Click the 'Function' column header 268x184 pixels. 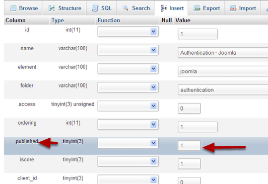(109, 20)
